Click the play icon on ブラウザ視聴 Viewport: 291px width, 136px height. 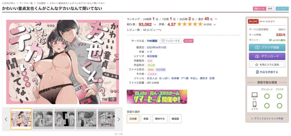[x=257, y=47]
